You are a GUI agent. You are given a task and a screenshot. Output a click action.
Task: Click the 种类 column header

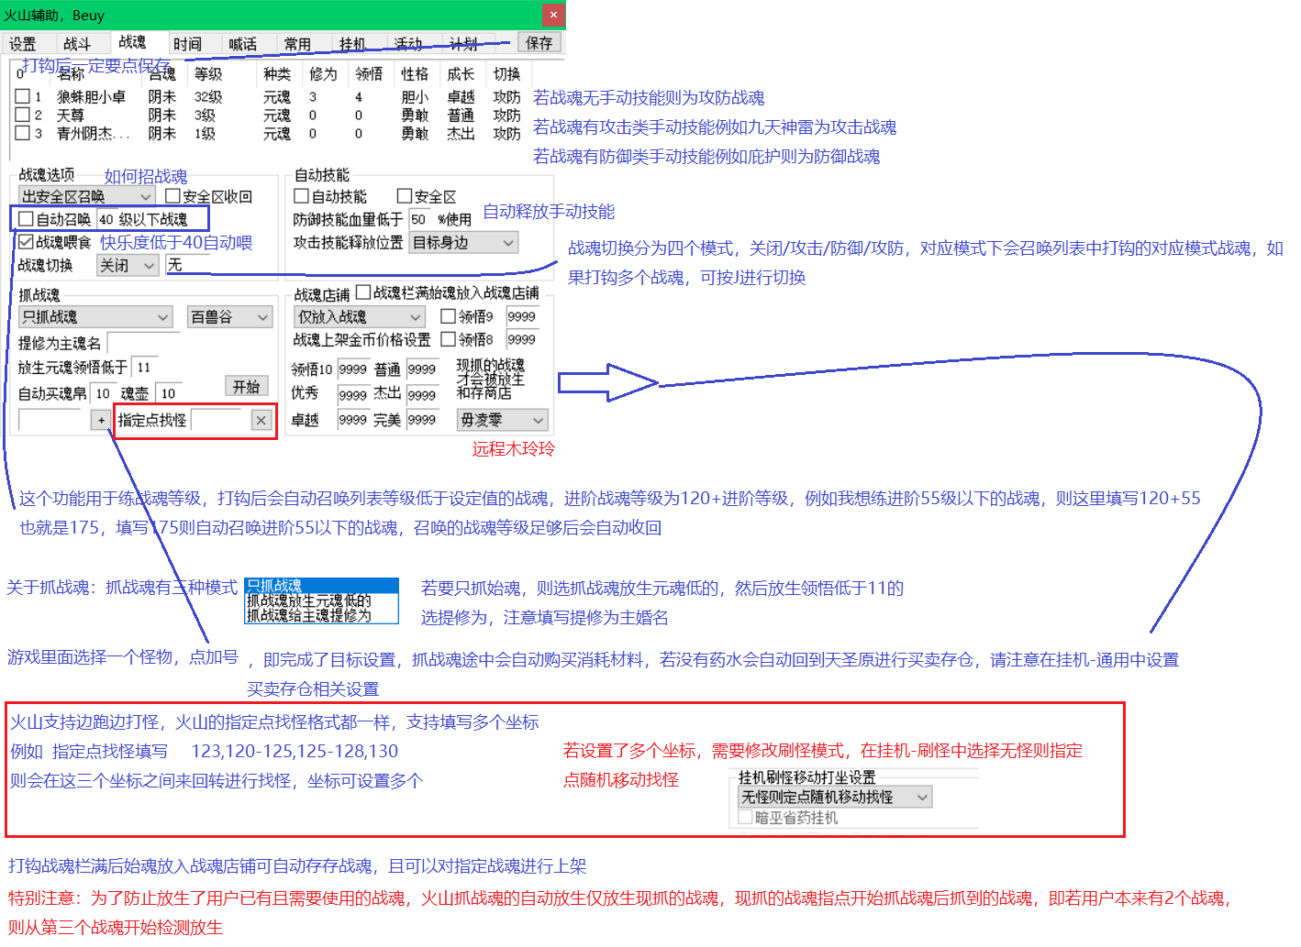pos(277,74)
